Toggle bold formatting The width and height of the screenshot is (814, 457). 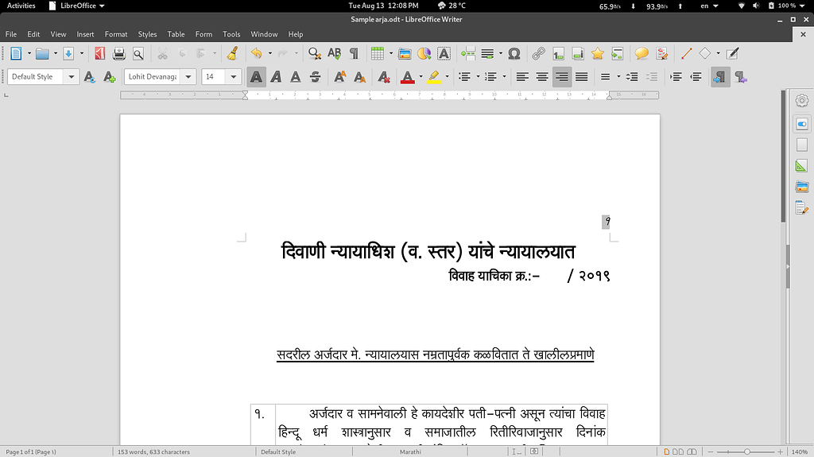(256, 77)
